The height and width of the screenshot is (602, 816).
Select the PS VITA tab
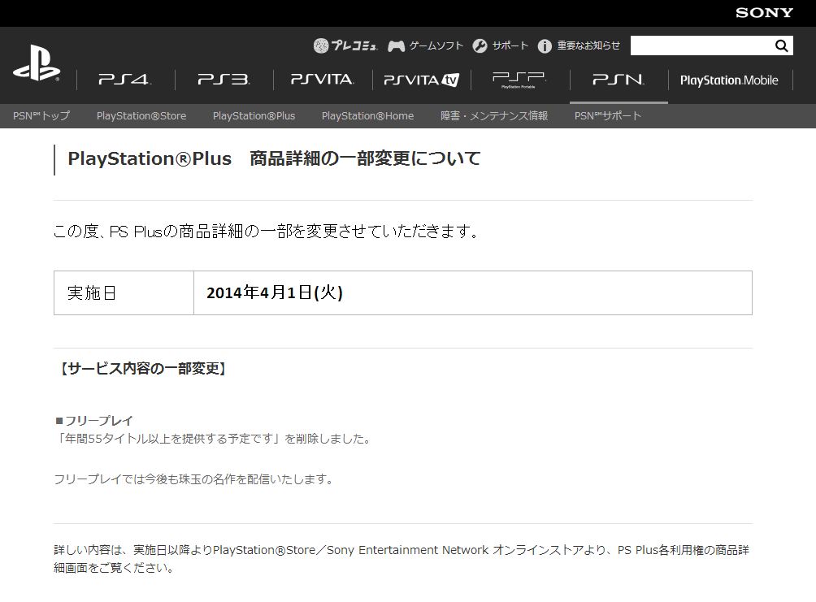point(323,80)
